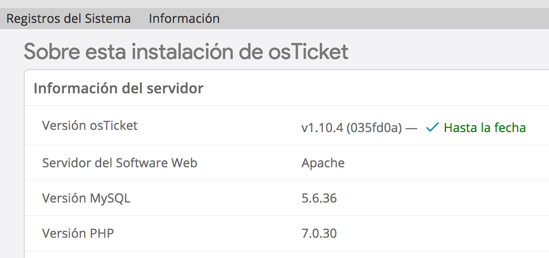Click the green "Hasta la fecha" status
Viewport: 549px width, 258px height.
coord(484,128)
